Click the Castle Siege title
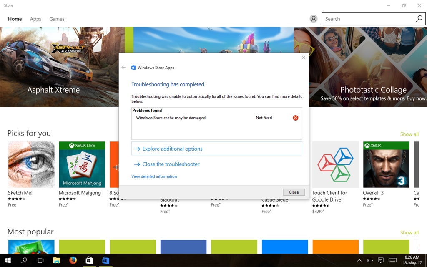The height and width of the screenshot is (267, 427). tap(275, 200)
